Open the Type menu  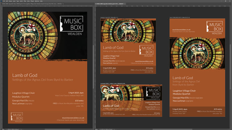pyautogui.click(x=18, y=1)
